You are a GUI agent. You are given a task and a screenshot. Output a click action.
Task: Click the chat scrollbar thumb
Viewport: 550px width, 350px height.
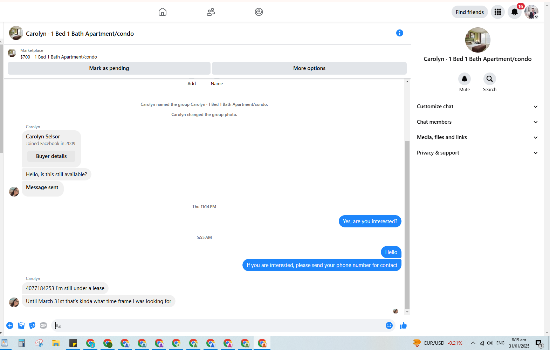407,224
